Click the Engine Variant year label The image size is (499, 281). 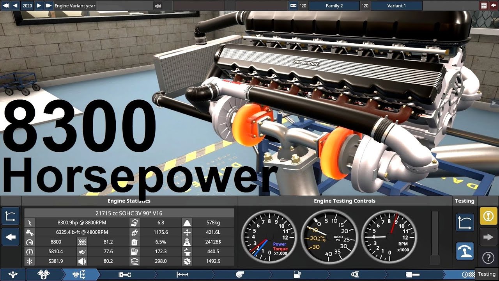click(75, 6)
